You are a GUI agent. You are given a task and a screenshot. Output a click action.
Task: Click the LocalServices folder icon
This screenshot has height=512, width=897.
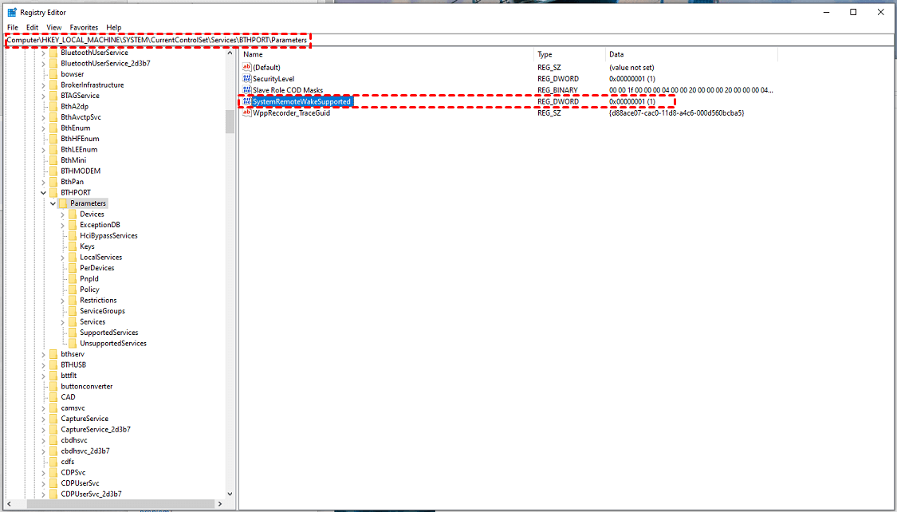tap(72, 257)
